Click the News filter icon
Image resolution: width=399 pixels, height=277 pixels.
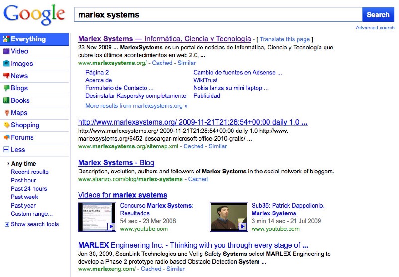click(x=6, y=76)
